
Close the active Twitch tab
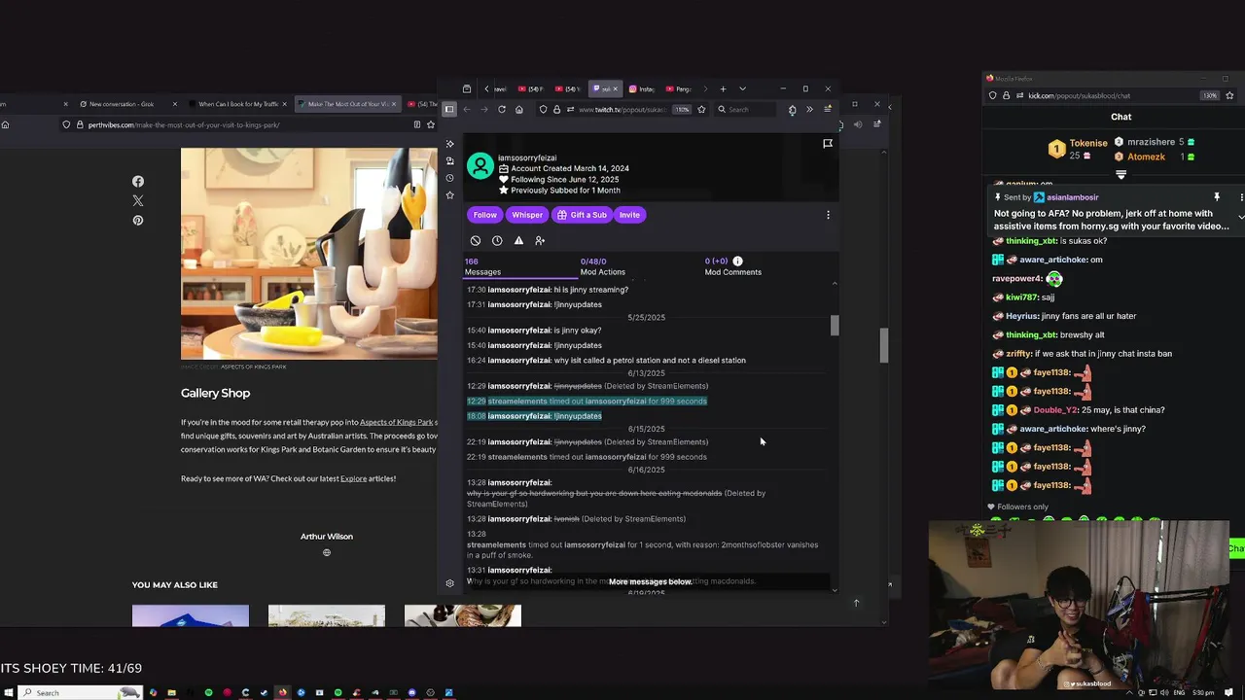[x=615, y=89]
